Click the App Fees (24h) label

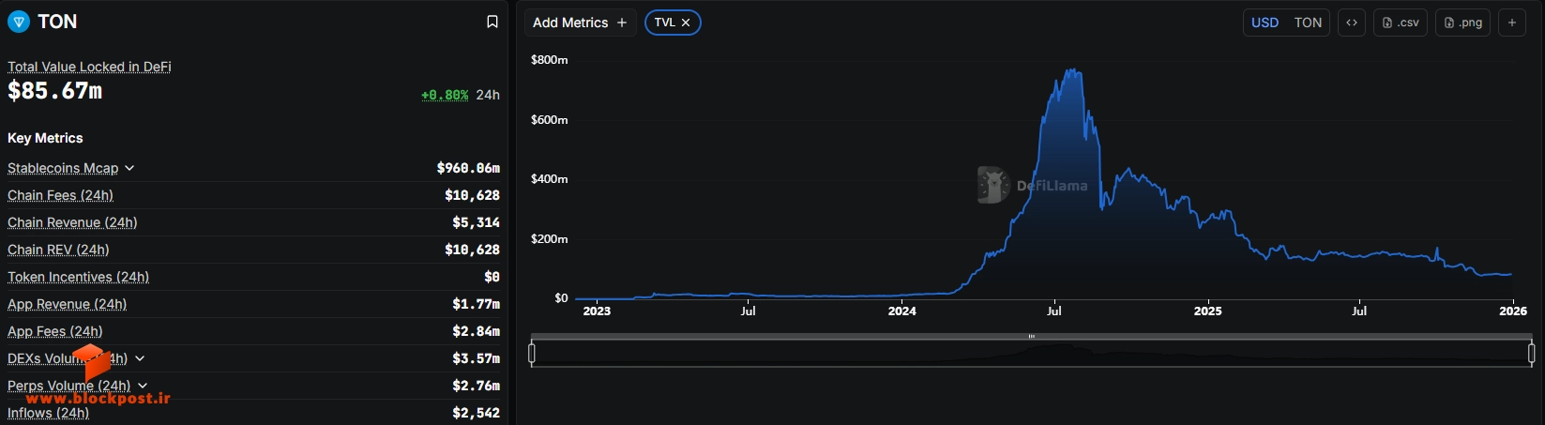pos(54,331)
